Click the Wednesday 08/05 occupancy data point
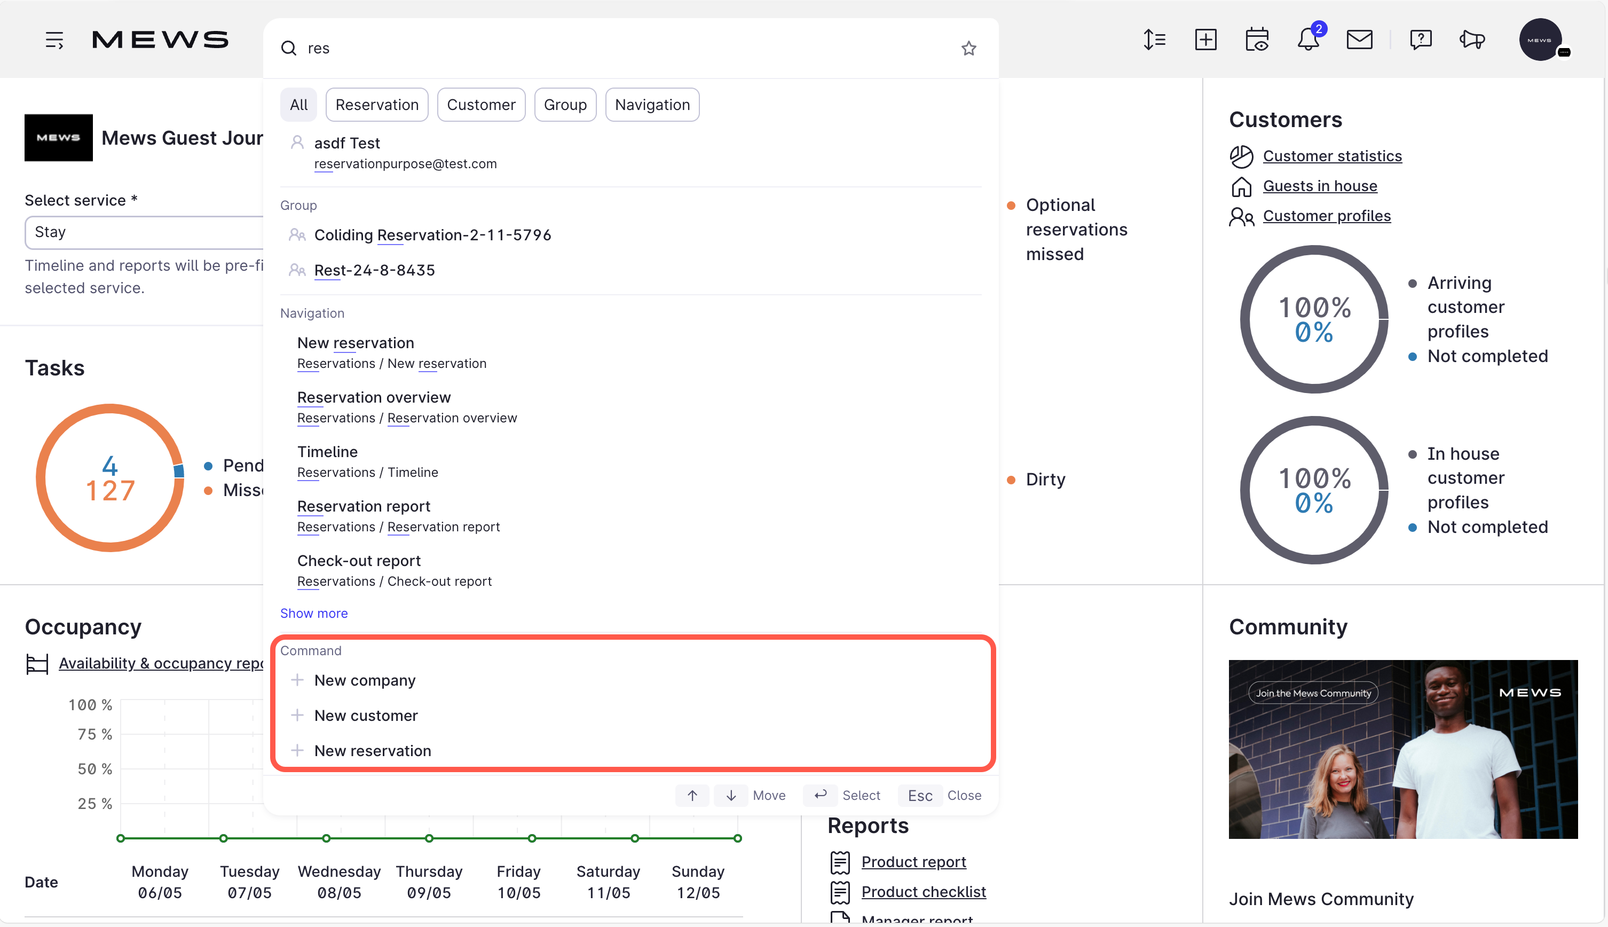Viewport: 1608px width, 927px height. pyautogui.click(x=326, y=839)
